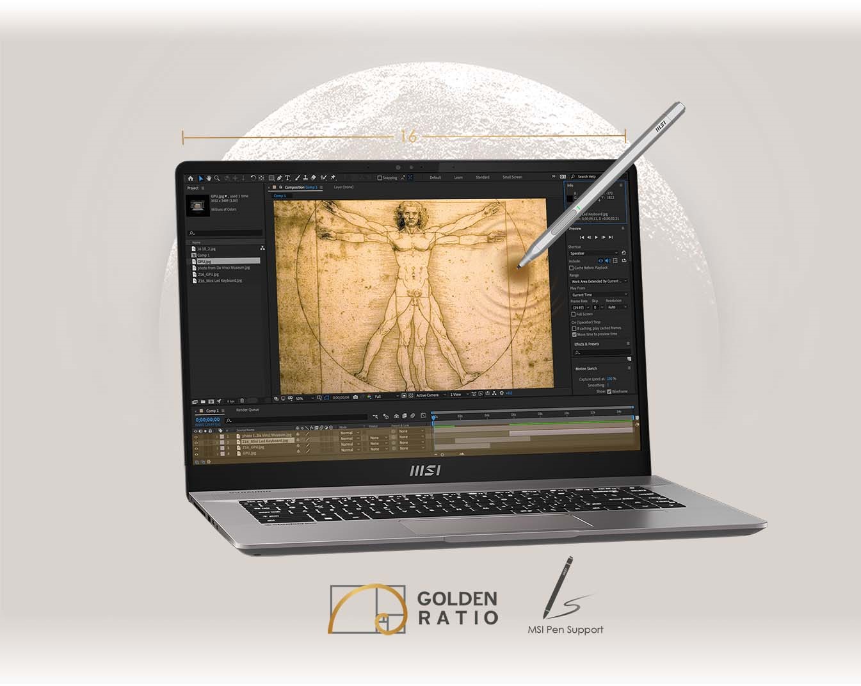
Task: Click the Home icon in the toolbar
Action: click(x=190, y=178)
